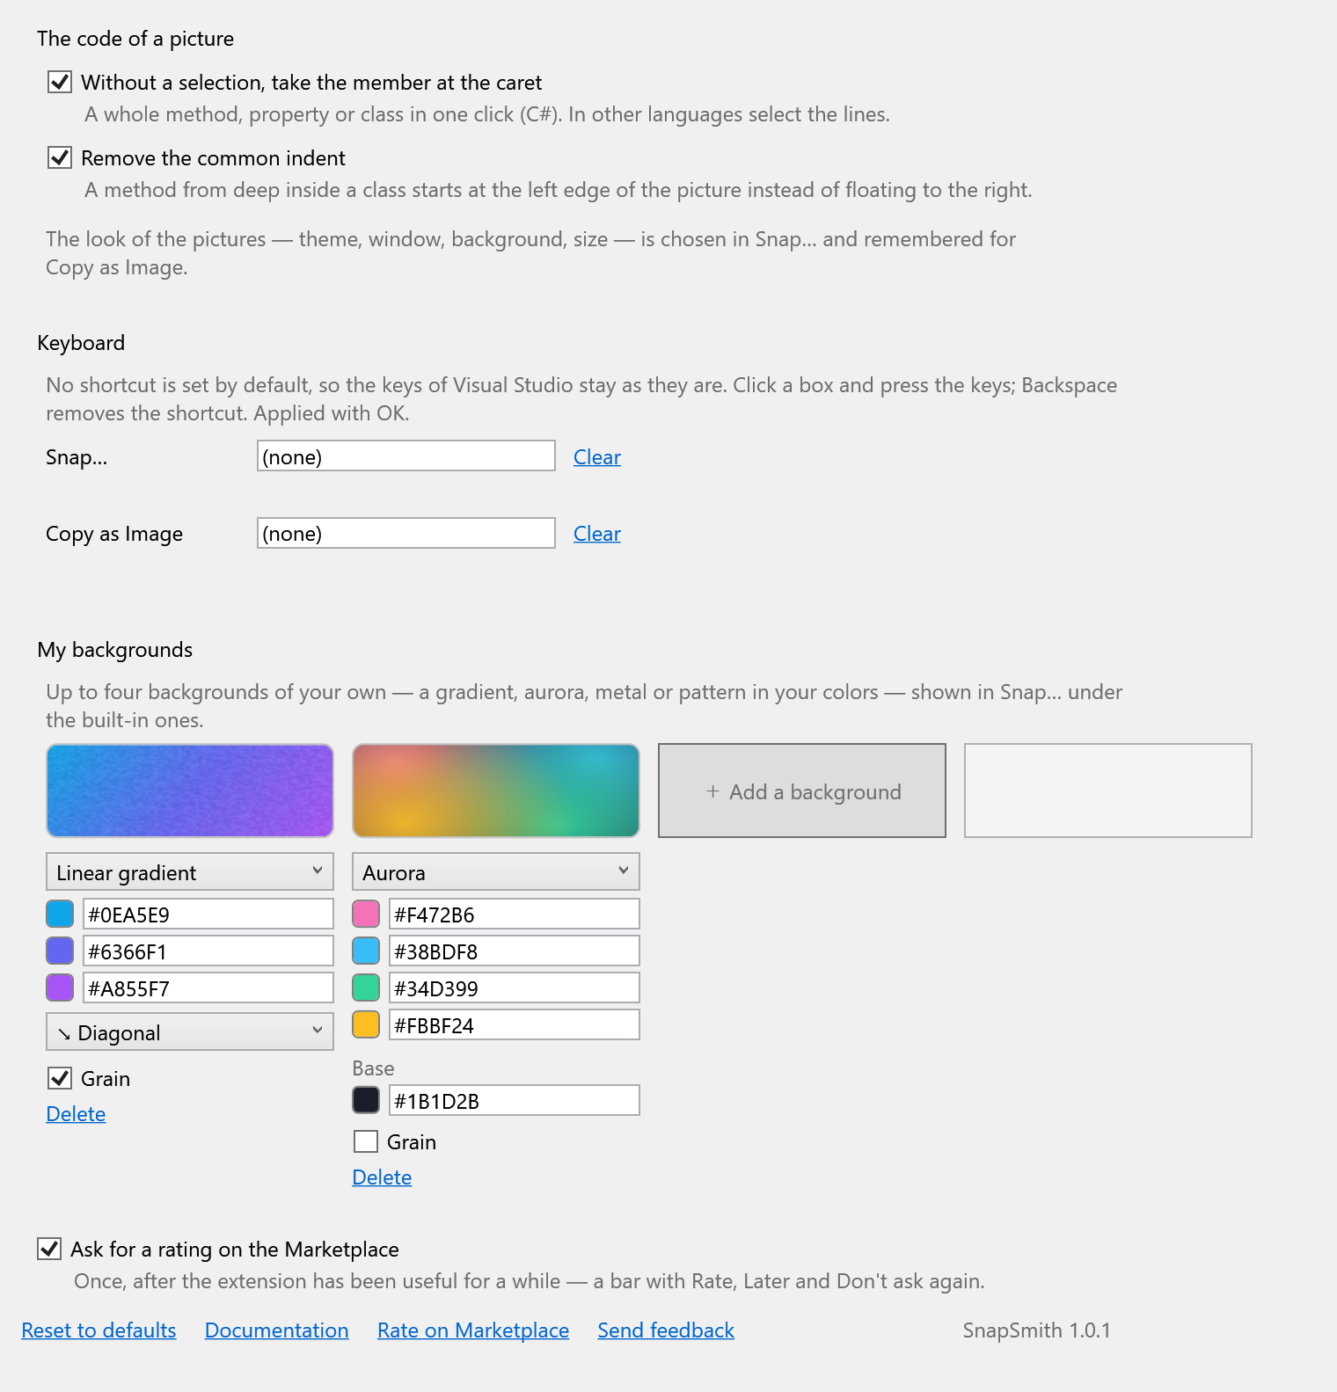Pick the #0EA5E9 blue color swatch
Image resolution: width=1337 pixels, height=1392 pixels.
(60, 914)
